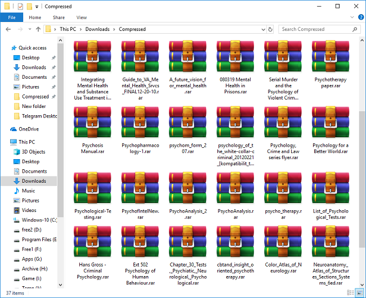Open recent locations dropdown
Viewport: 366px width, 298px height.
[30, 29]
